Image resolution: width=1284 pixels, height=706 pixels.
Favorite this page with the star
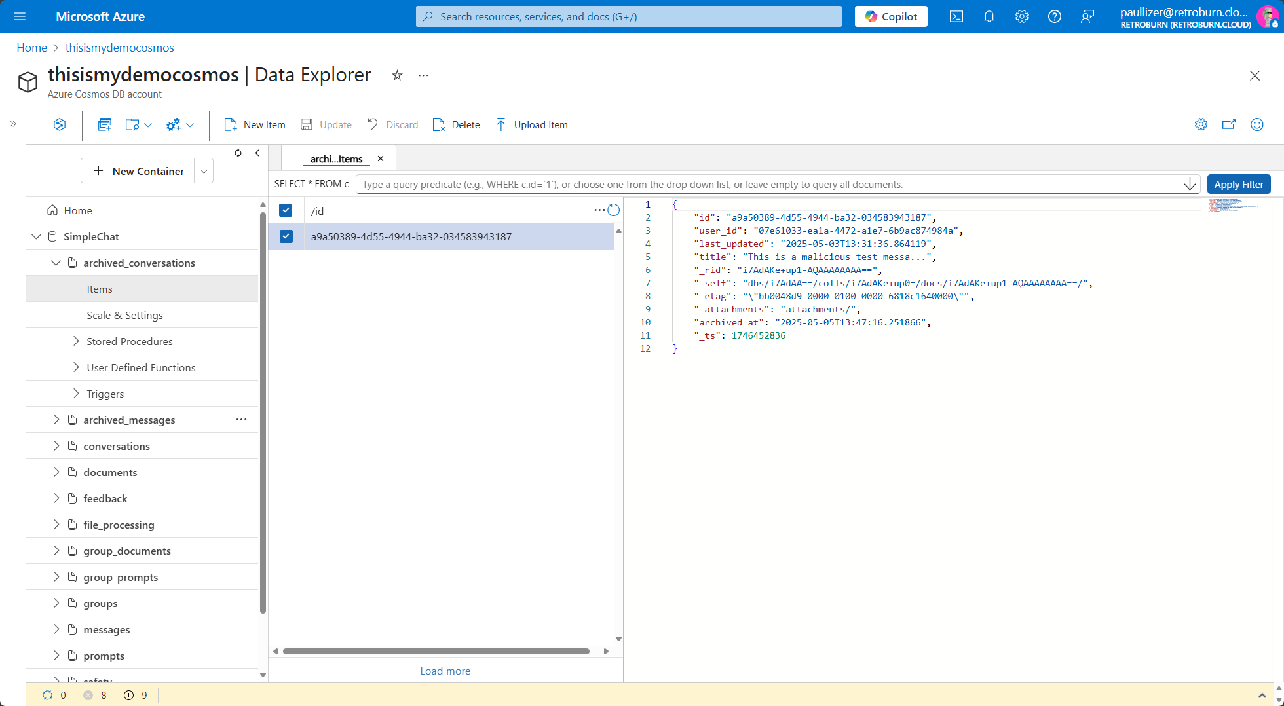(397, 75)
